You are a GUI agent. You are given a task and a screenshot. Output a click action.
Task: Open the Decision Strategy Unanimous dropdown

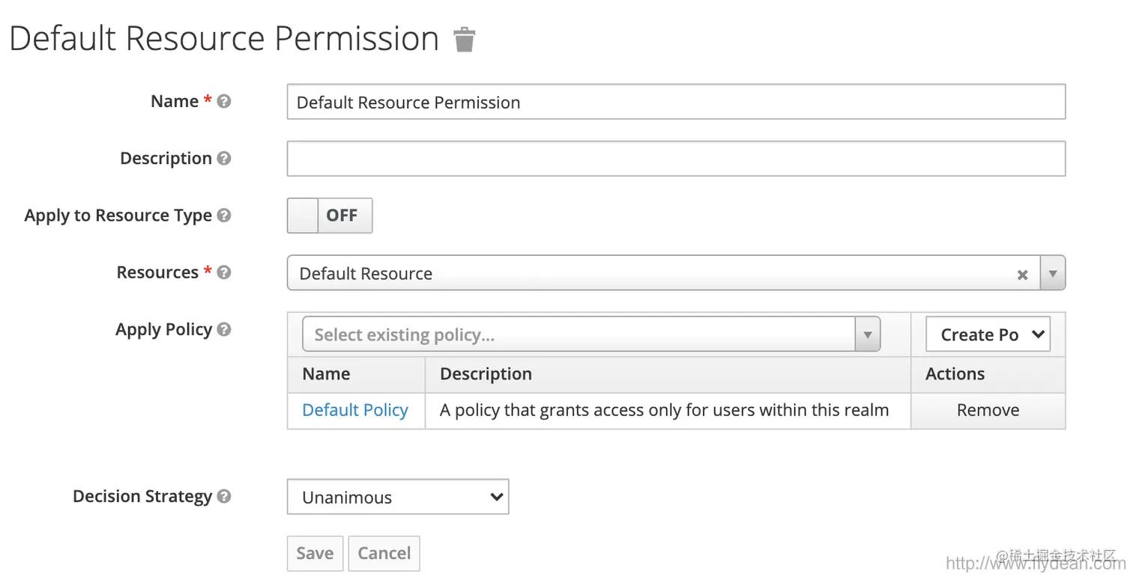[398, 497]
